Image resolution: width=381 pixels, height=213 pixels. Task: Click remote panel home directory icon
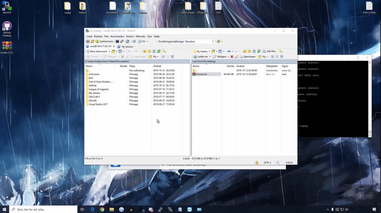click(254, 51)
